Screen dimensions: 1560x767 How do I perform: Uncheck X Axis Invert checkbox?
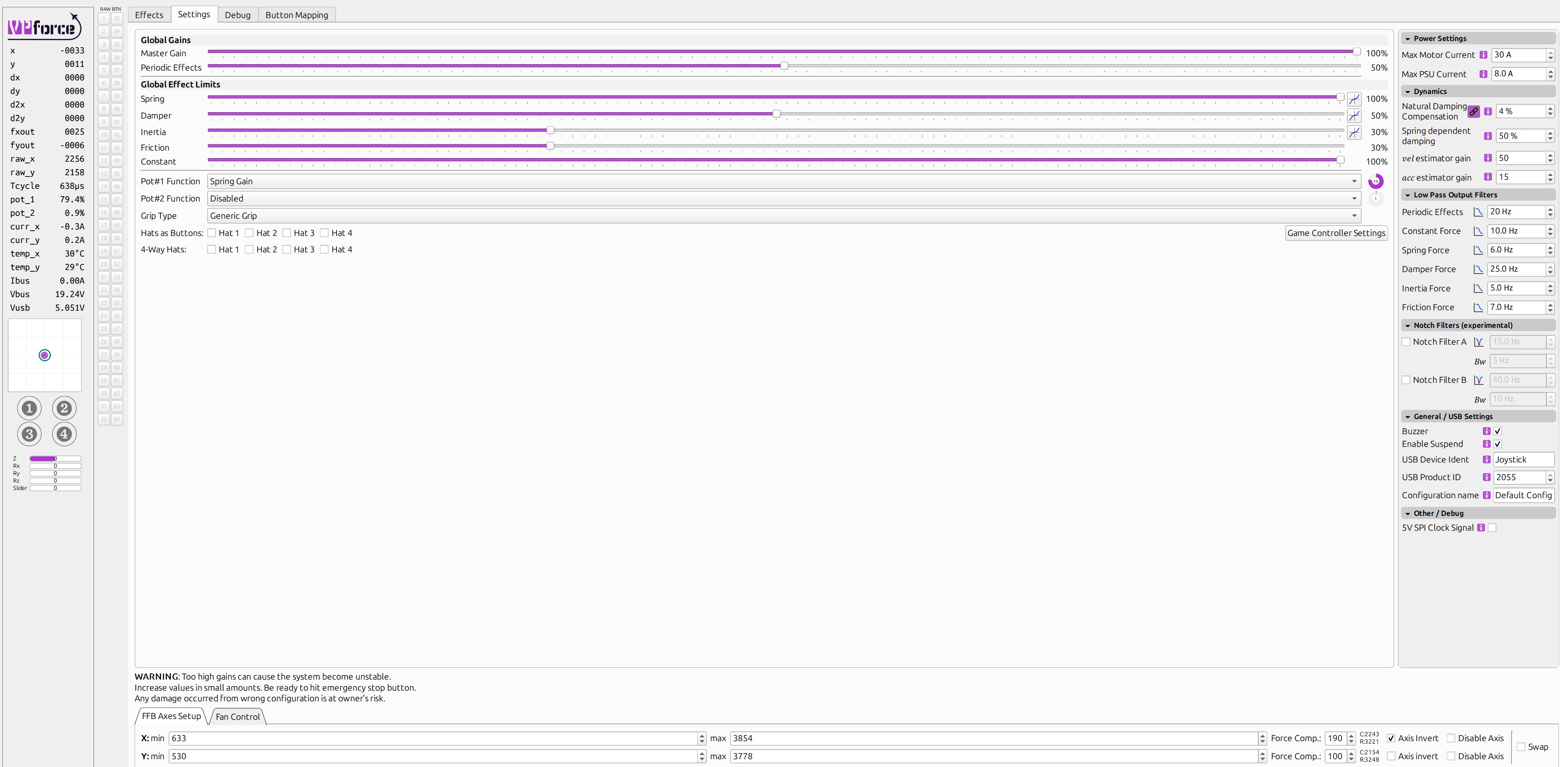pos(1391,738)
